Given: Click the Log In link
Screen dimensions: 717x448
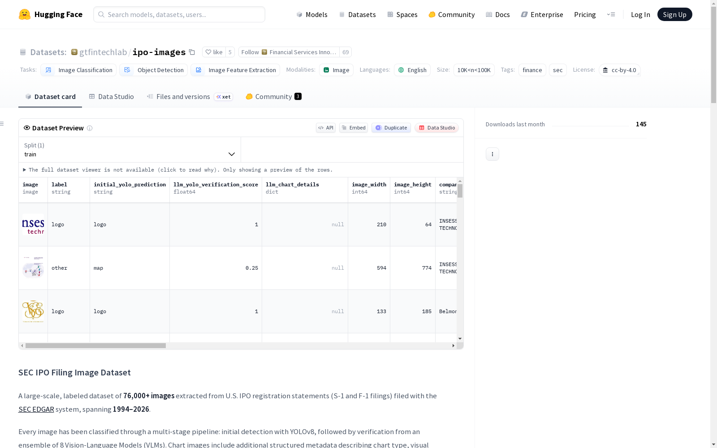Looking at the screenshot, I should [640, 14].
